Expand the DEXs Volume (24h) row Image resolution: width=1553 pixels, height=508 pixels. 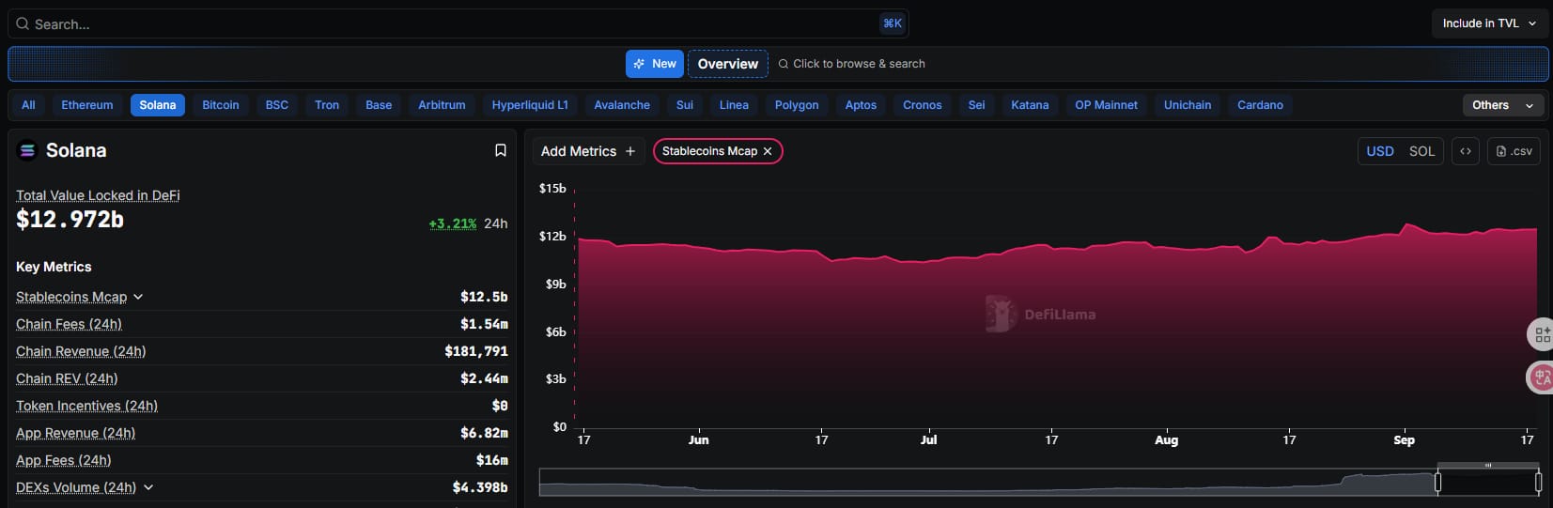pyautogui.click(x=148, y=487)
